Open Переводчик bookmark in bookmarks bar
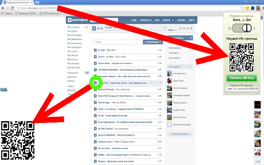 26,14
